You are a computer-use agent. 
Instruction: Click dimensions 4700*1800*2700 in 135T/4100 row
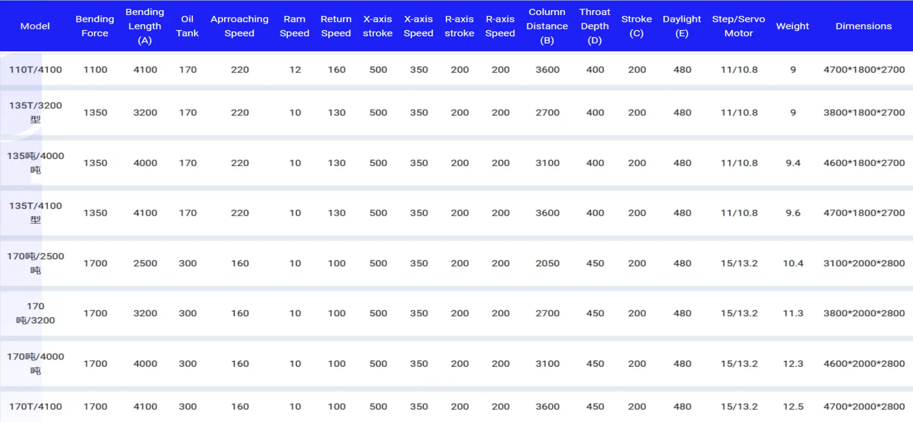pyautogui.click(x=864, y=213)
